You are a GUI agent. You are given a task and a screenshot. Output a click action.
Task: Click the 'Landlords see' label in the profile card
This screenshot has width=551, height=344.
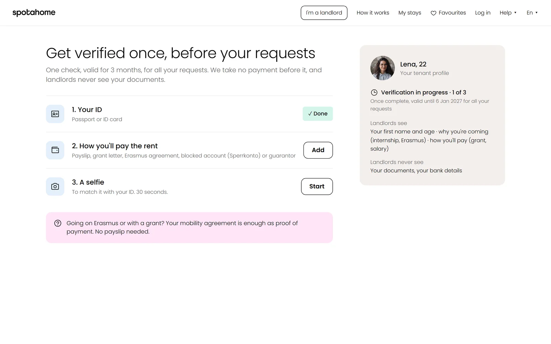click(x=388, y=123)
